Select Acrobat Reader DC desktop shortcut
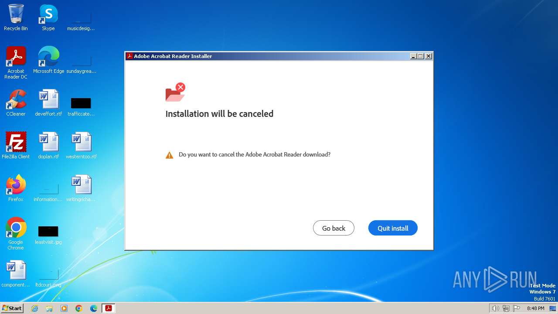This screenshot has height=314, width=558. (x=16, y=63)
